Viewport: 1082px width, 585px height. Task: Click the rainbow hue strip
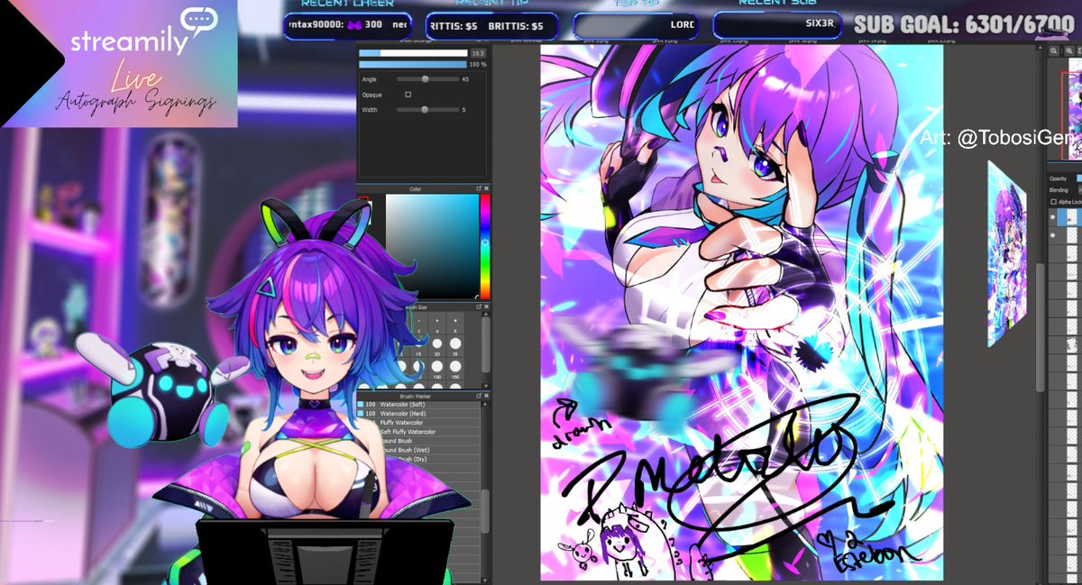[484, 247]
